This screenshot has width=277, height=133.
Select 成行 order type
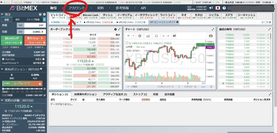tap(18, 19)
